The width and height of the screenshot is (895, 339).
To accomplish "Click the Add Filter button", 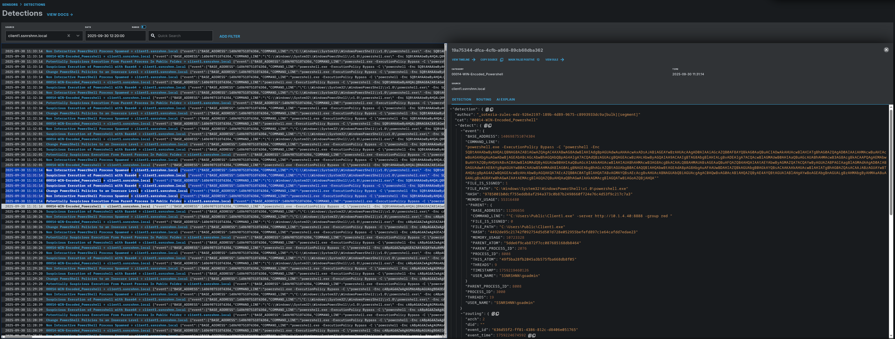I will pos(229,36).
